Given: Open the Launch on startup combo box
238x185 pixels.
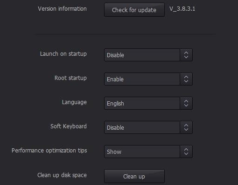Looking at the screenshot, I should click(148, 55).
